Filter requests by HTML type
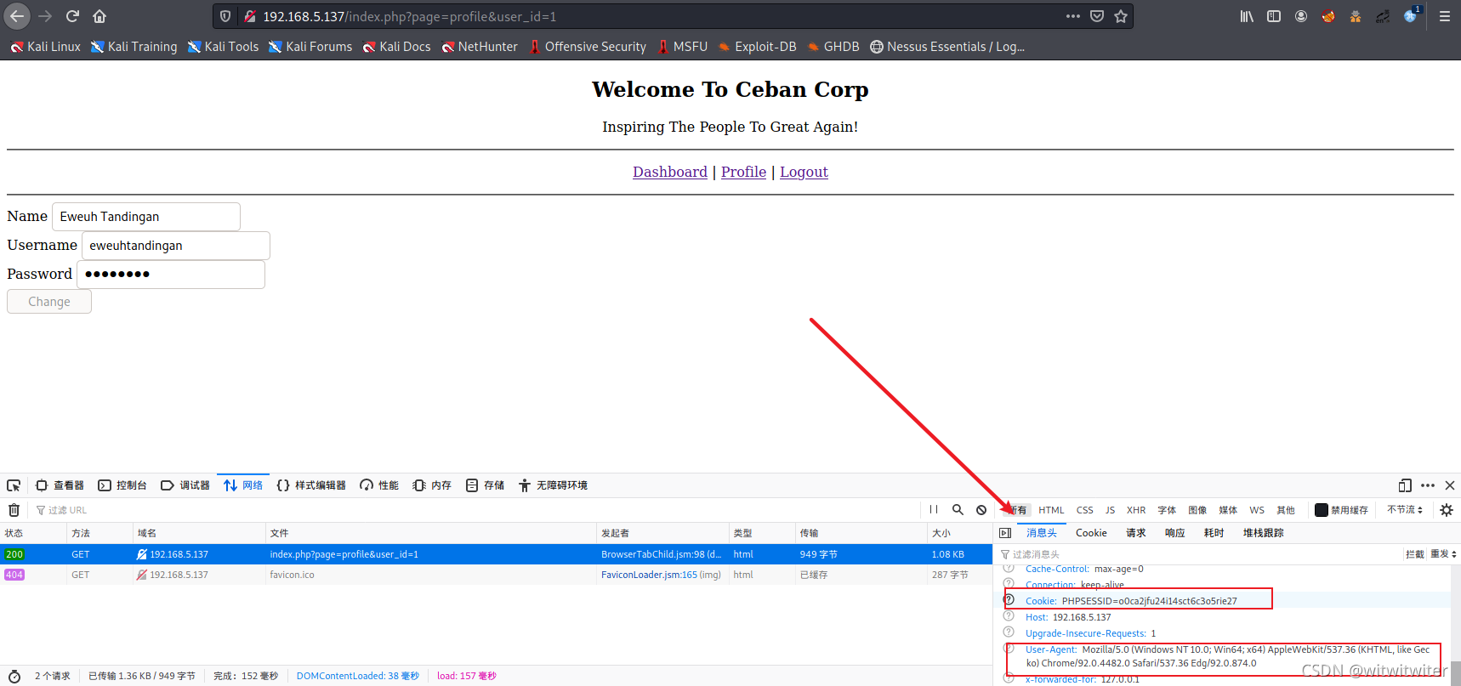 point(1051,510)
